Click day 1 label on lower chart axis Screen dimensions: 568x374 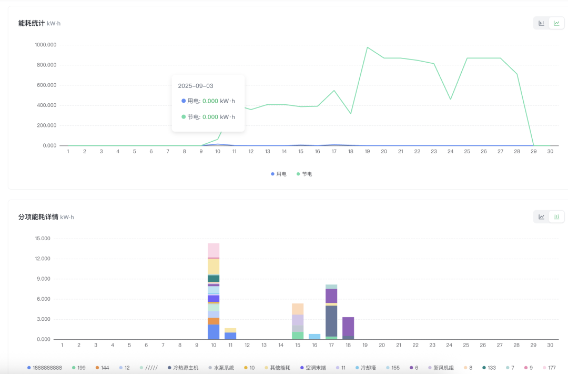[x=62, y=346]
